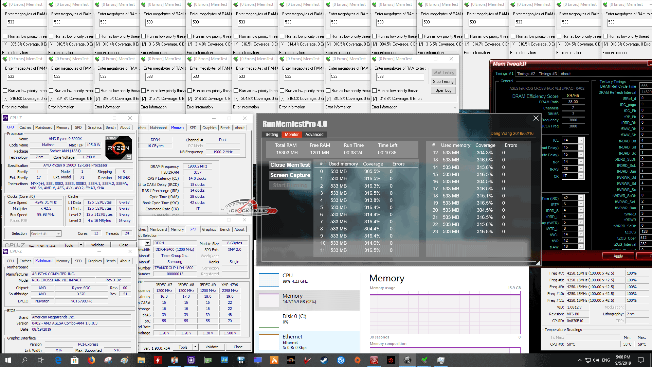The height and width of the screenshot is (367, 652).
Task: Launch Steam from the taskbar
Action: 324,360
